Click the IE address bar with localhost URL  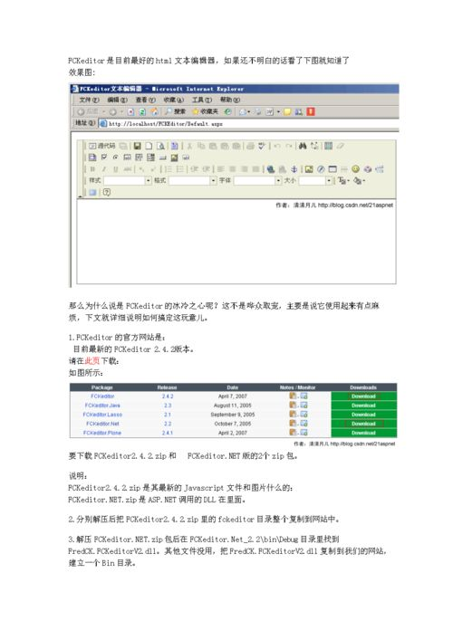pyautogui.click(x=249, y=123)
